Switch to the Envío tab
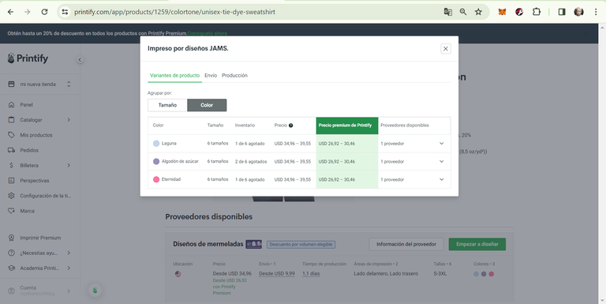 211,76
